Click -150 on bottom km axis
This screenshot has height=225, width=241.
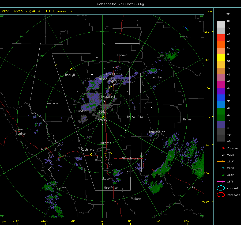point(16,221)
